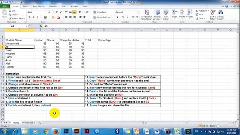Open Microsoft Word from the taskbar

[x=157, y=132]
